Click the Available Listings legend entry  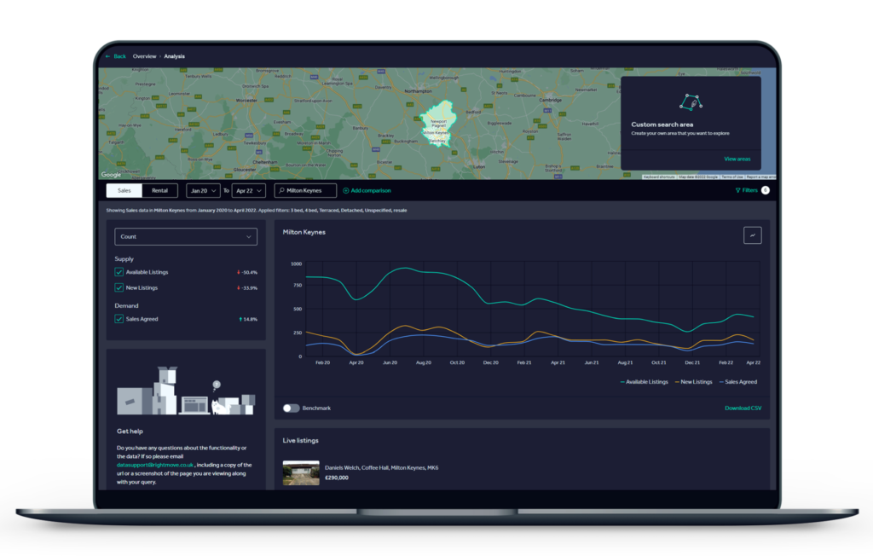(x=645, y=382)
